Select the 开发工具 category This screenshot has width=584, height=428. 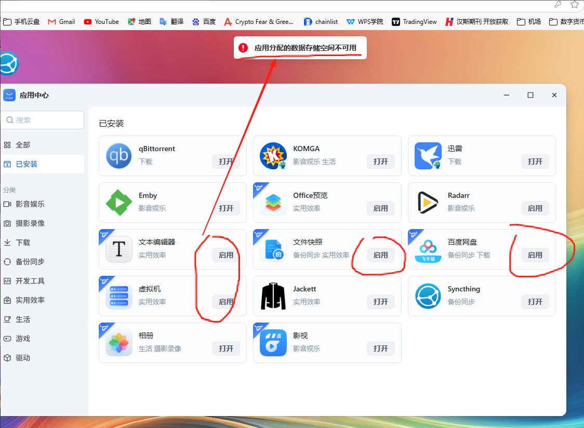tap(42, 281)
